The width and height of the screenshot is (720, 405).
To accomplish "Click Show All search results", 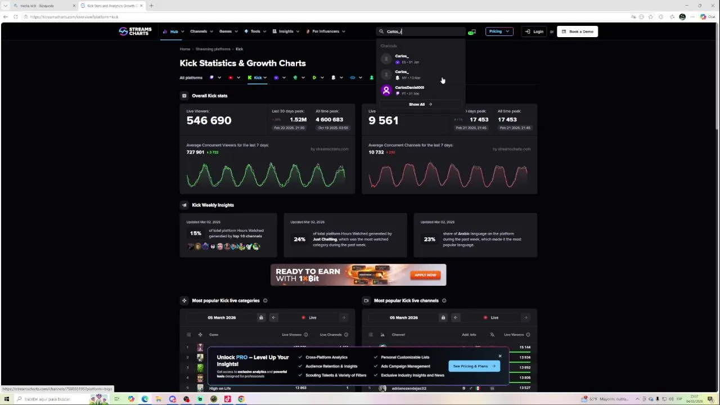I will 420,104.
